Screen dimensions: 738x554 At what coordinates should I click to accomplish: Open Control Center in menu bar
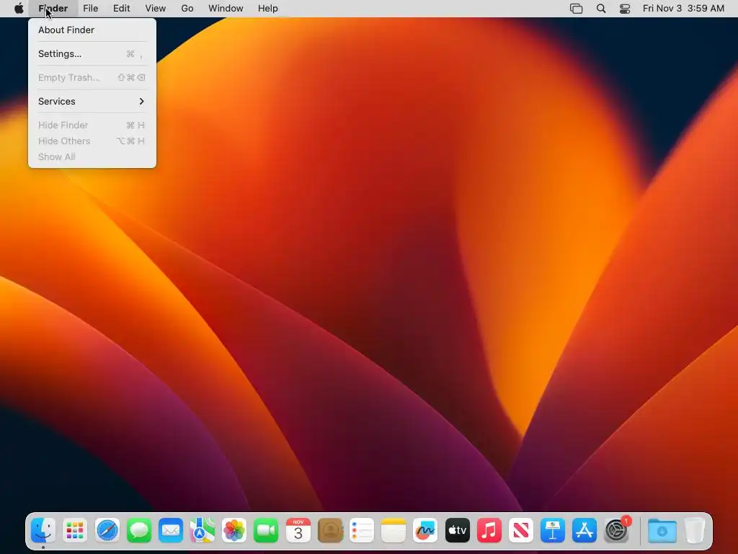pyautogui.click(x=625, y=9)
